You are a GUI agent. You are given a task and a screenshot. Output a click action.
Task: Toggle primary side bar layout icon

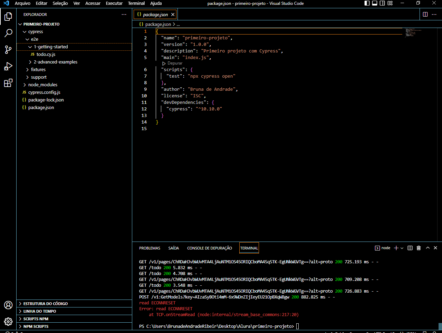367,3
